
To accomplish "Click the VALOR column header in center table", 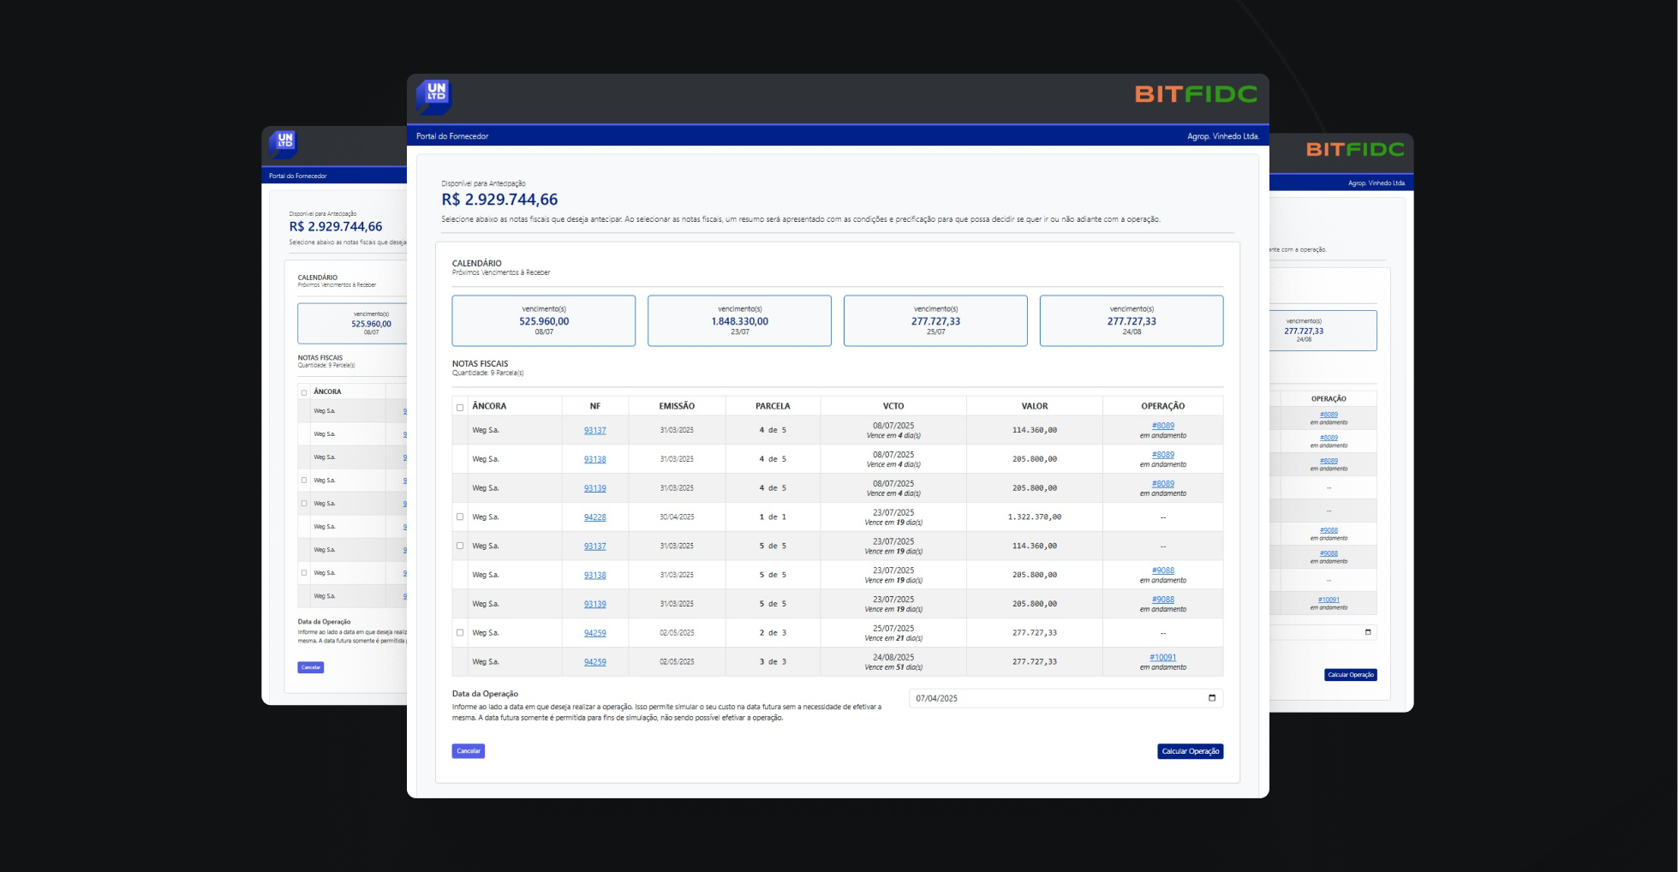I will [1034, 406].
